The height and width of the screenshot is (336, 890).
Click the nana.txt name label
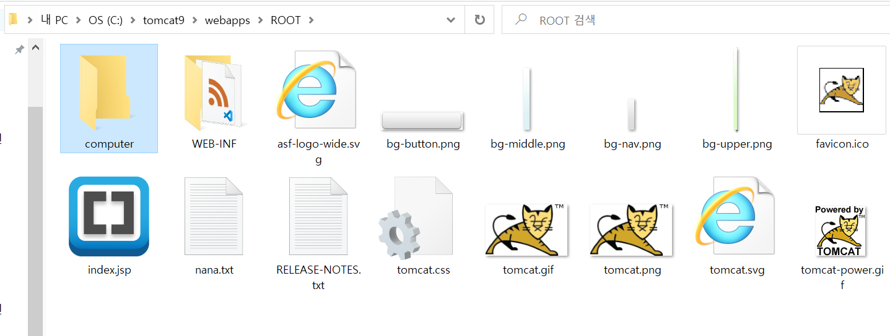214,270
